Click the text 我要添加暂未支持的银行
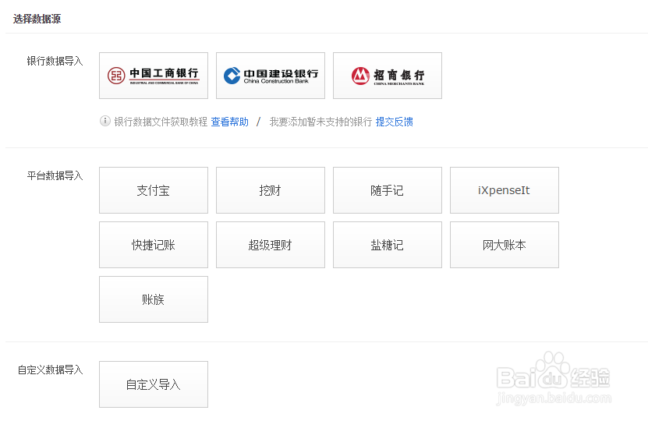Image resolution: width=648 pixels, height=421 pixels. 320,122
